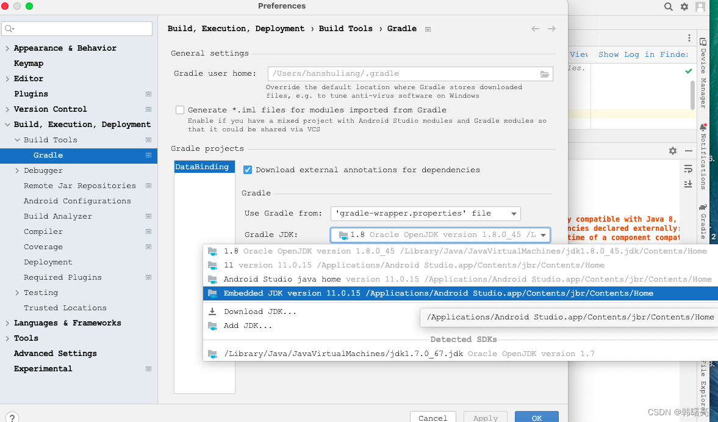Open the Use Gradle from dropdown

425,214
